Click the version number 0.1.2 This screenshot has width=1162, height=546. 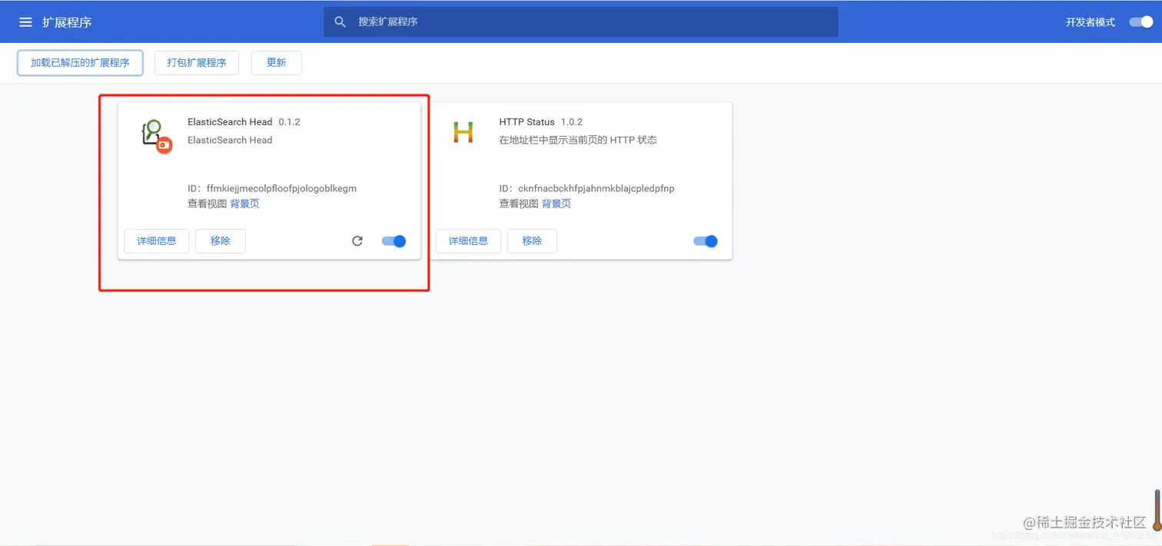point(289,122)
